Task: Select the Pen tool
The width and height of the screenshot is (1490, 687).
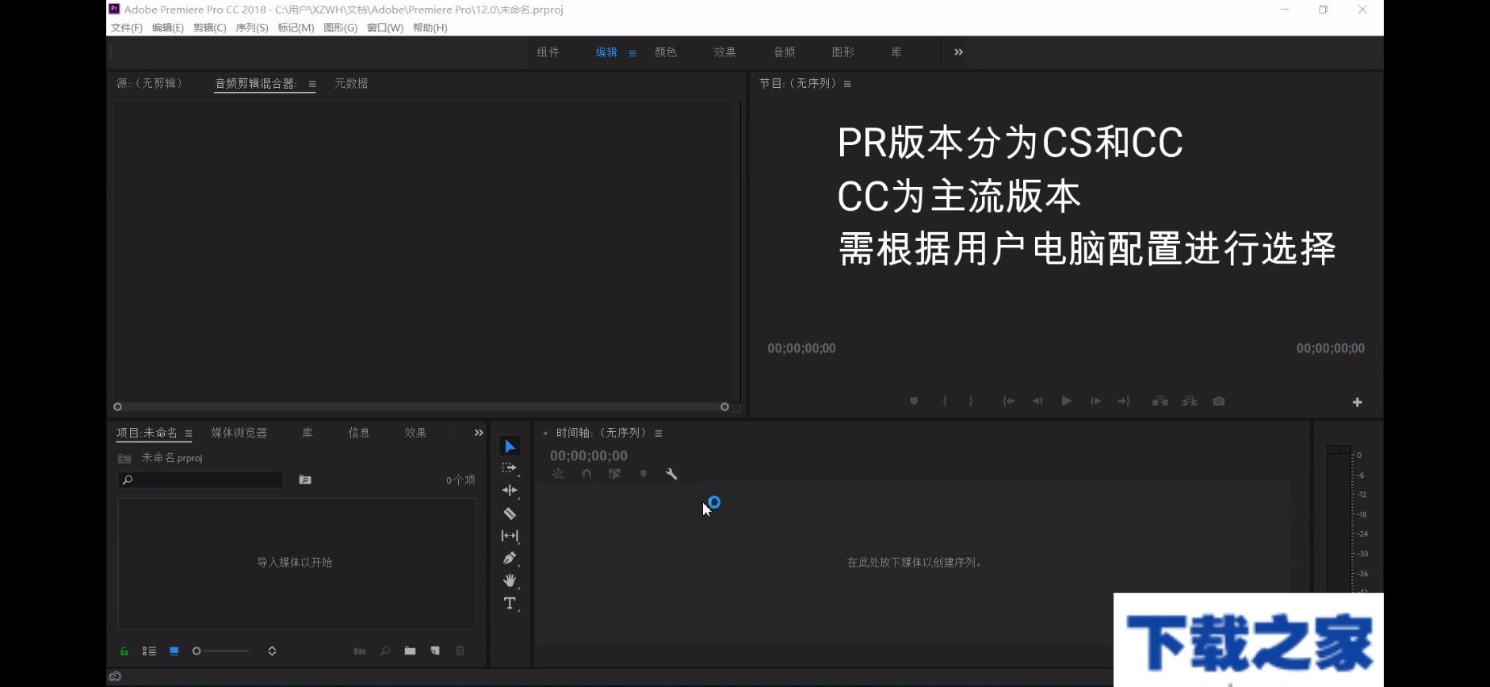Action: point(510,558)
